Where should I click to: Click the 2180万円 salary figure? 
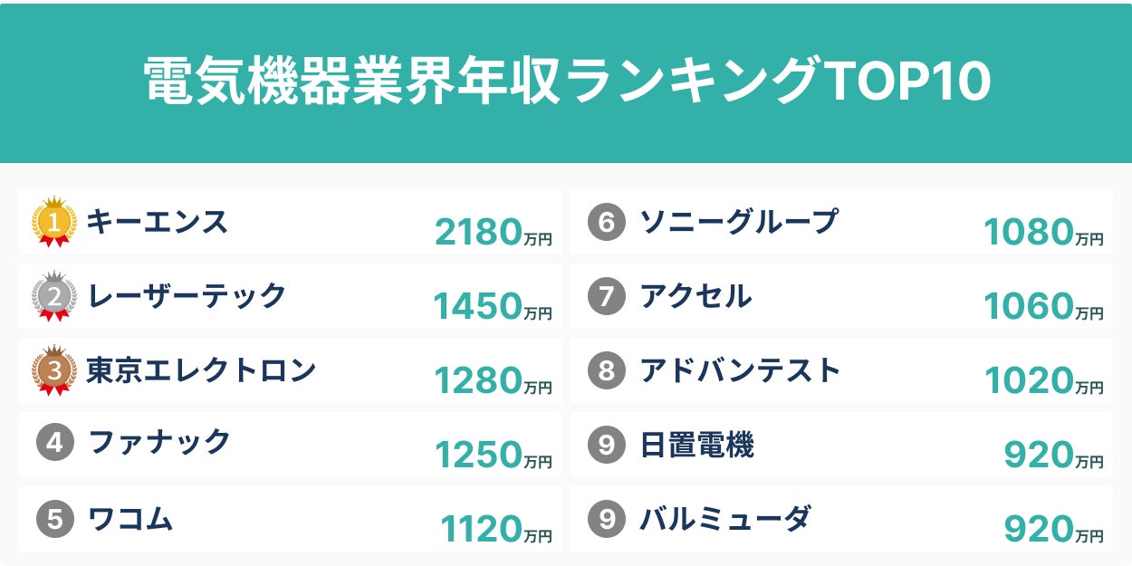click(x=493, y=234)
